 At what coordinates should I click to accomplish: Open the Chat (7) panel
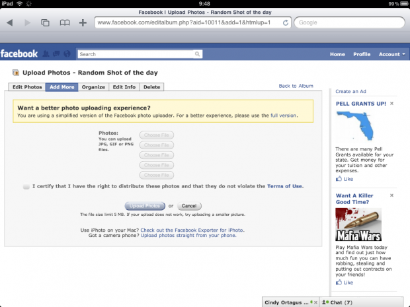pyautogui.click(x=362, y=302)
